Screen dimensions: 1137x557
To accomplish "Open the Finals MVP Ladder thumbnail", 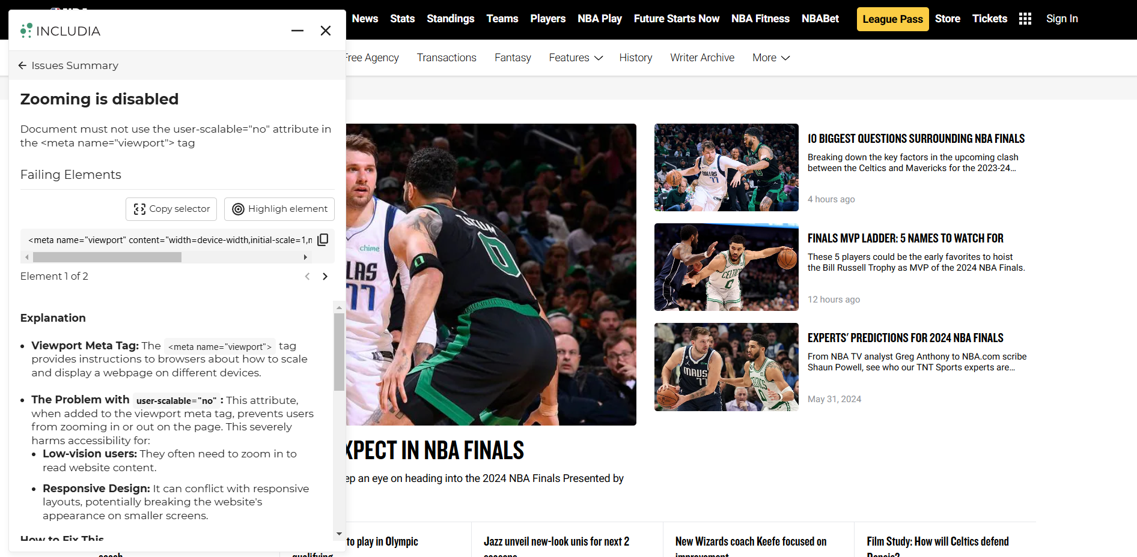I will 727,267.
